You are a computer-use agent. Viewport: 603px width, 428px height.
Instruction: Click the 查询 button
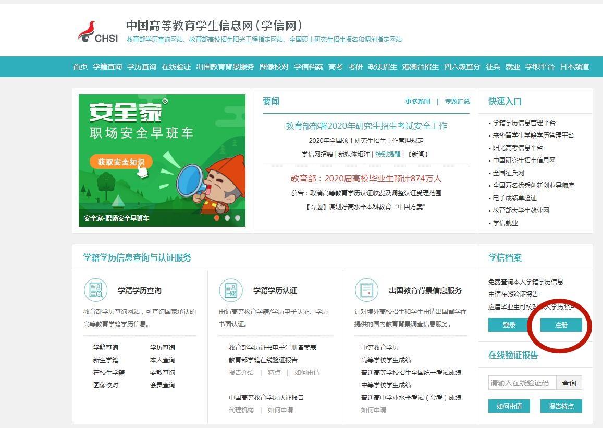pyautogui.click(x=569, y=383)
